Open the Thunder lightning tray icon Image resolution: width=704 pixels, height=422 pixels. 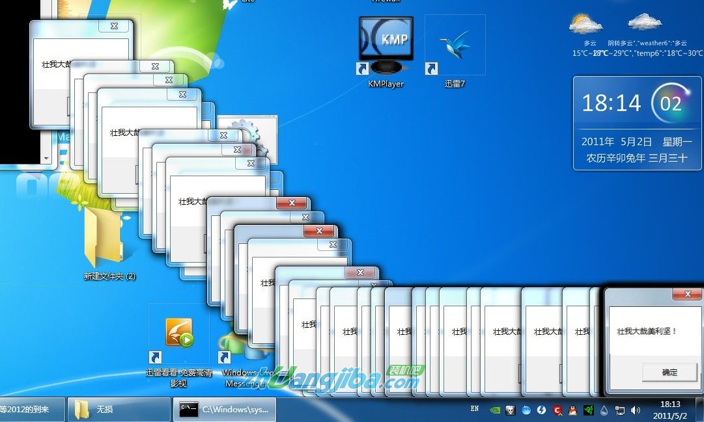pyautogui.click(x=542, y=410)
